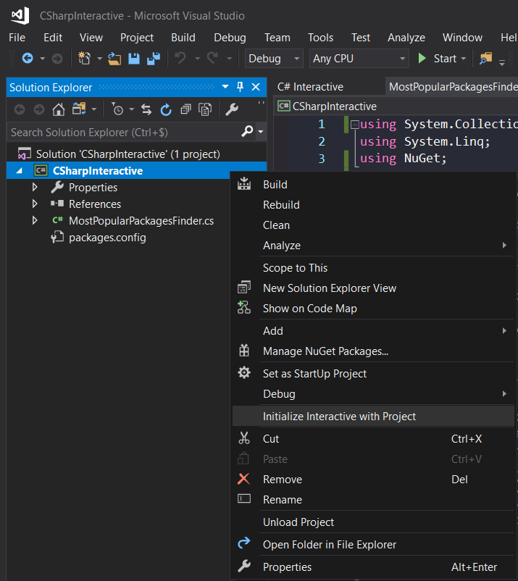Open the Build menu
This screenshot has width=518, height=581.
[x=183, y=38]
